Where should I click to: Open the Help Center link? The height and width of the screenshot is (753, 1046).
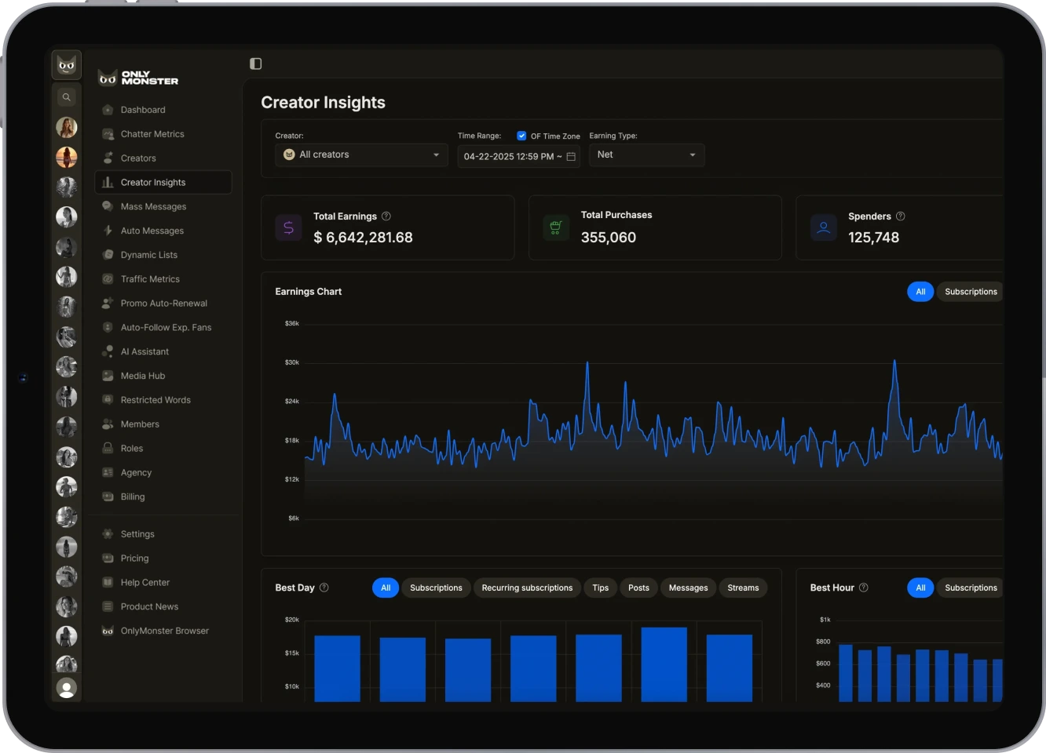coord(145,583)
